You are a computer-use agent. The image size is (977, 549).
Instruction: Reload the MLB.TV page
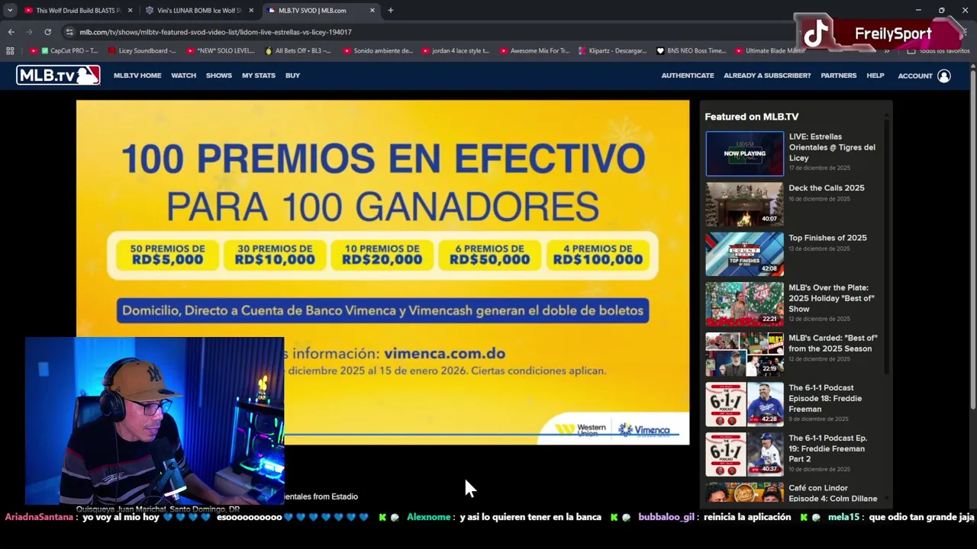tap(47, 32)
